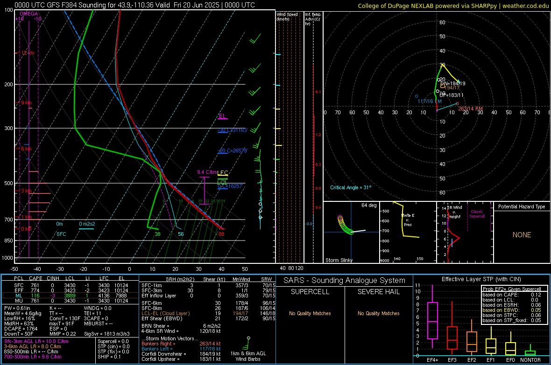
Task: Click the 'Supercell = 0.0' composite value
Action: coord(113,341)
